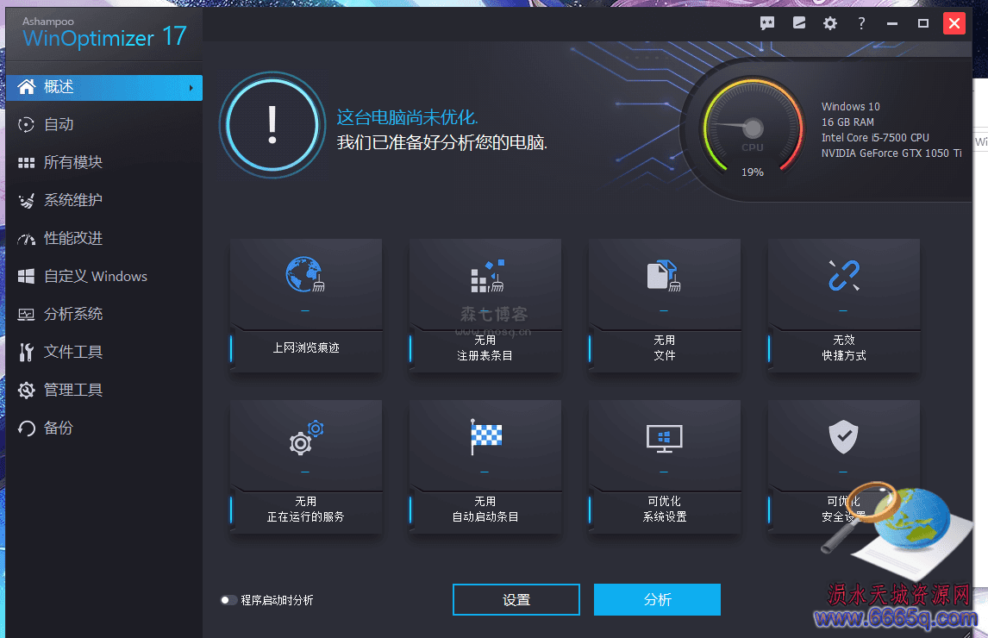Image resolution: width=988 pixels, height=638 pixels.
Task: Toggle the 程序启动时分析 switch
Action: coord(228,600)
